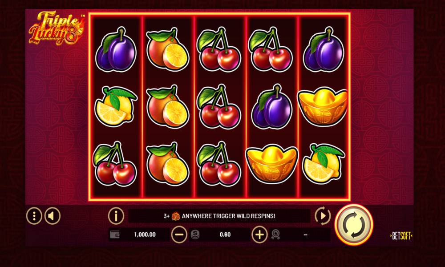Image resolution: width=445 pixels, height=267 pixels.
Task: Click the win award ribbon icon
Action: pyautogui.click(x=275, y=235)
